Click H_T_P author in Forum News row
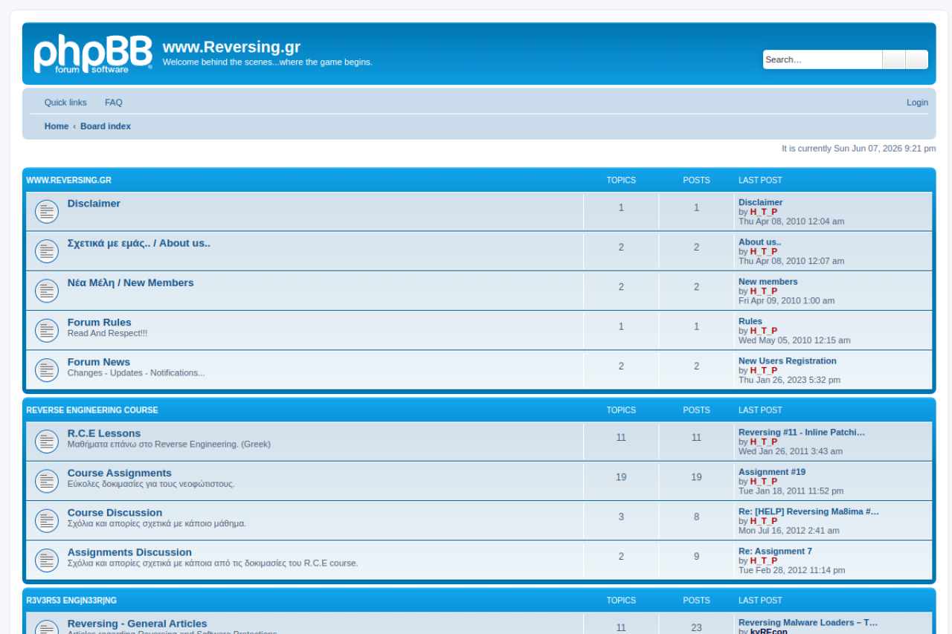952x634 pixels. pyautogui.click(x=764, y=370)
